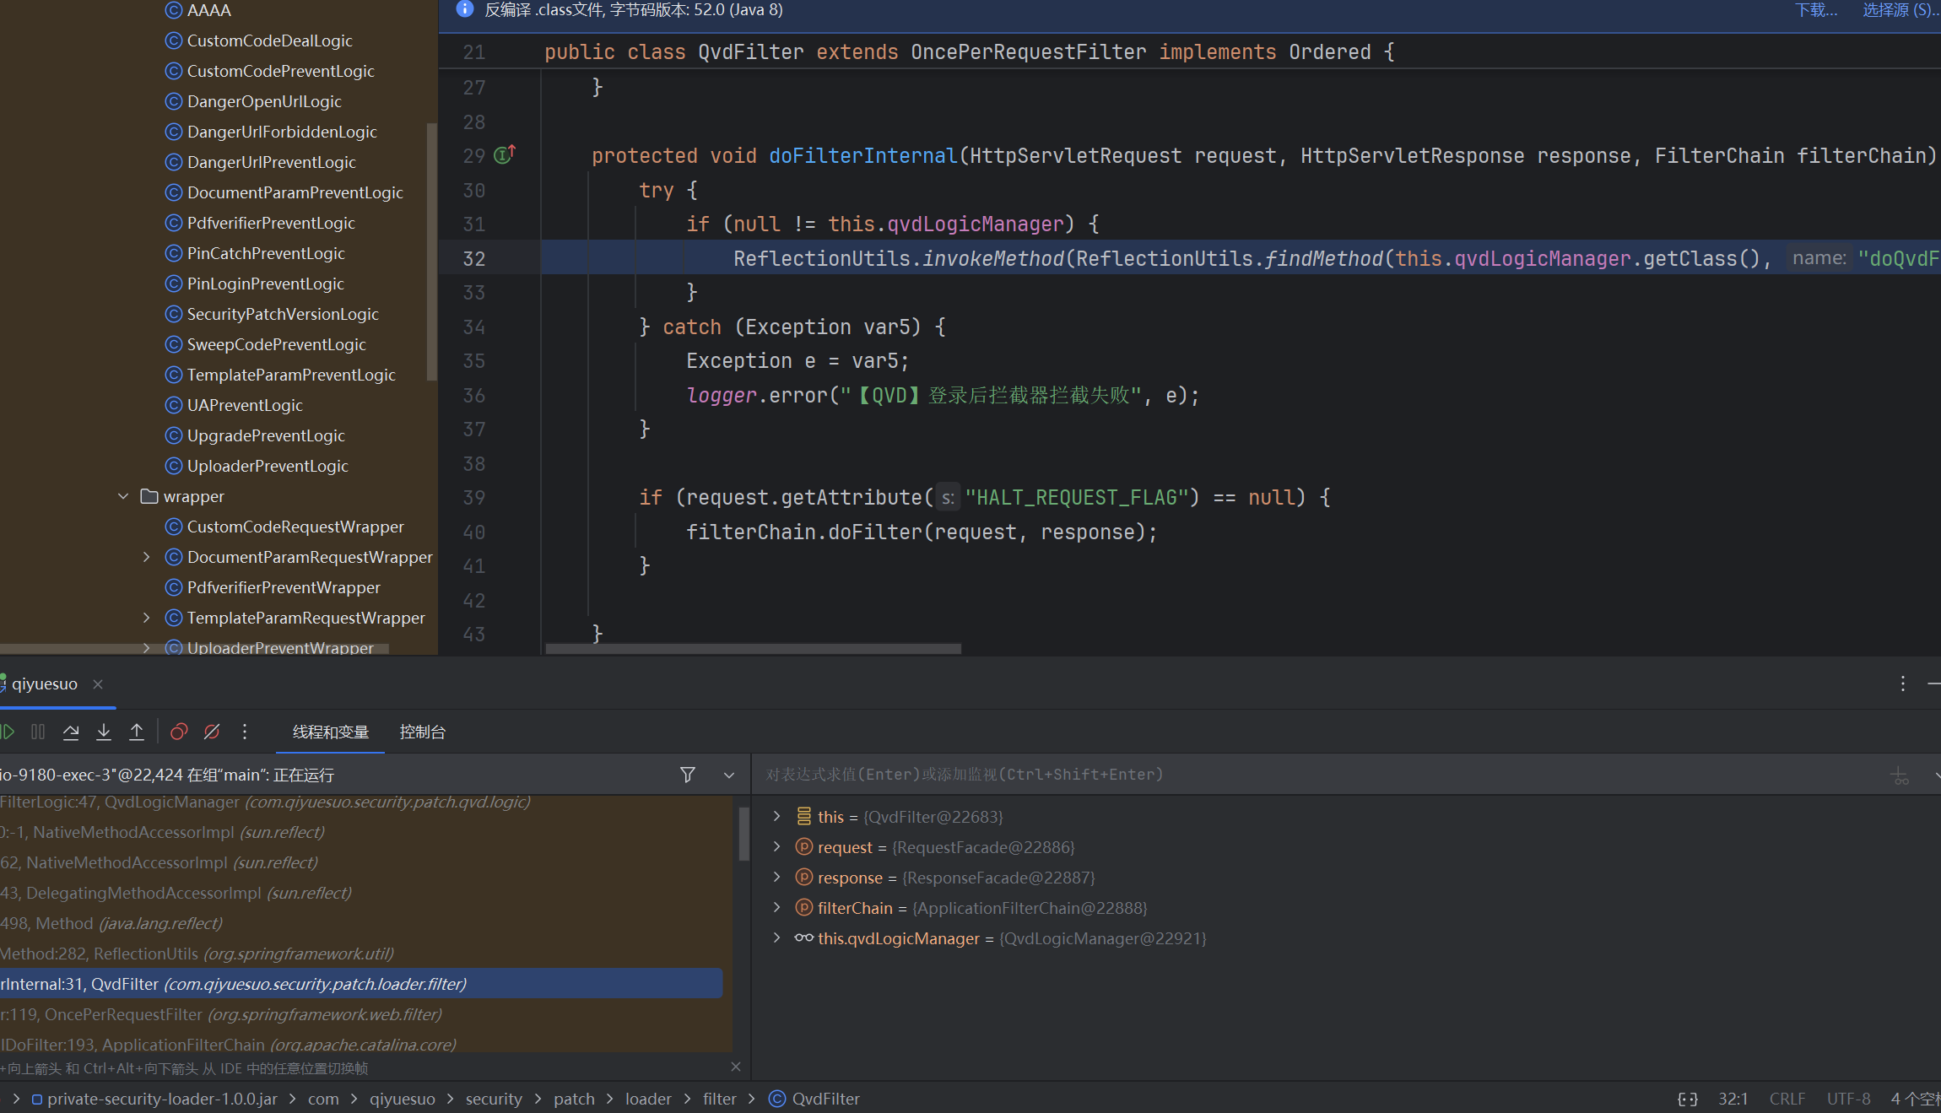The height and width of the screenshot is (1113, 1941).
Task: Click the 下载 sources link
Action: click(x=1815, y=10)
